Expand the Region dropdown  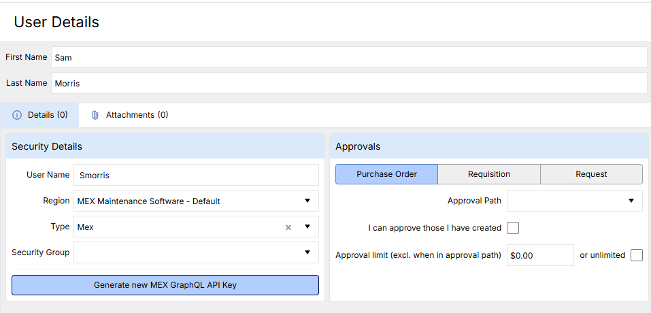coord(307,201)
